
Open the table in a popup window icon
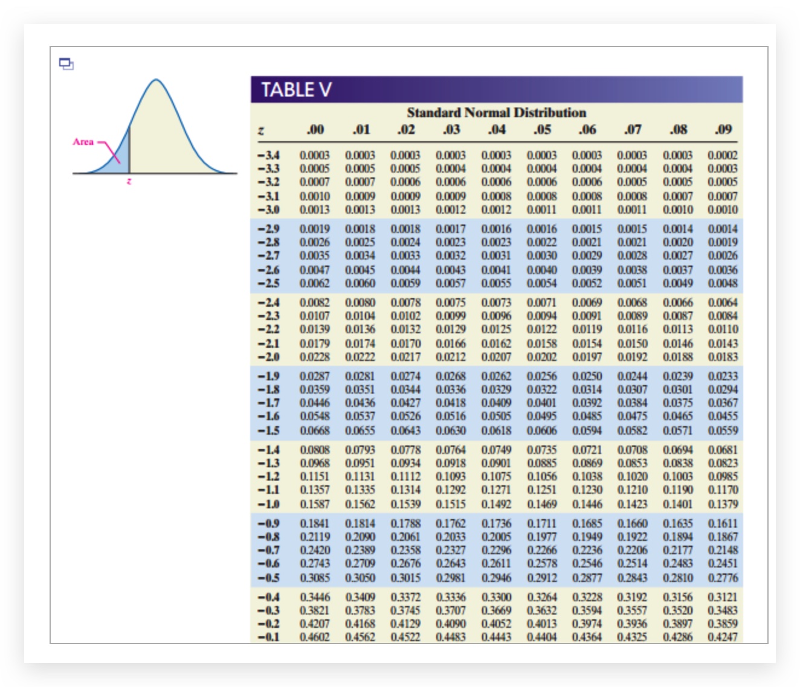click(66, 63)
